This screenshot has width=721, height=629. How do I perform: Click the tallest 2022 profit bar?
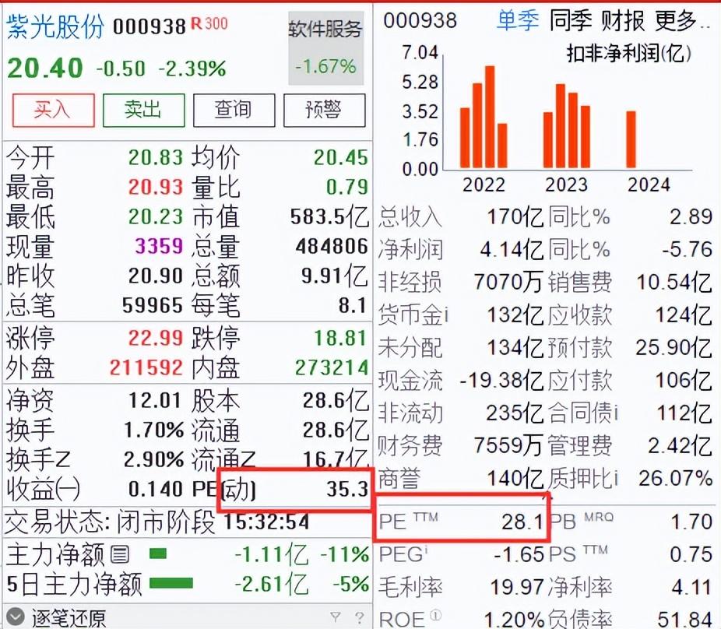coord(490,117)
